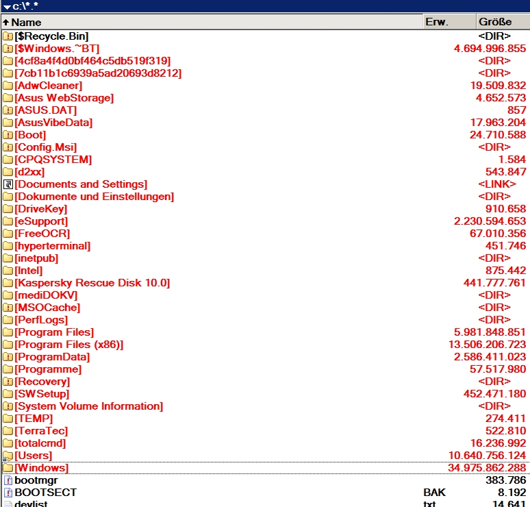Click the System Volume Information folder icon

[x=8, y=406]
